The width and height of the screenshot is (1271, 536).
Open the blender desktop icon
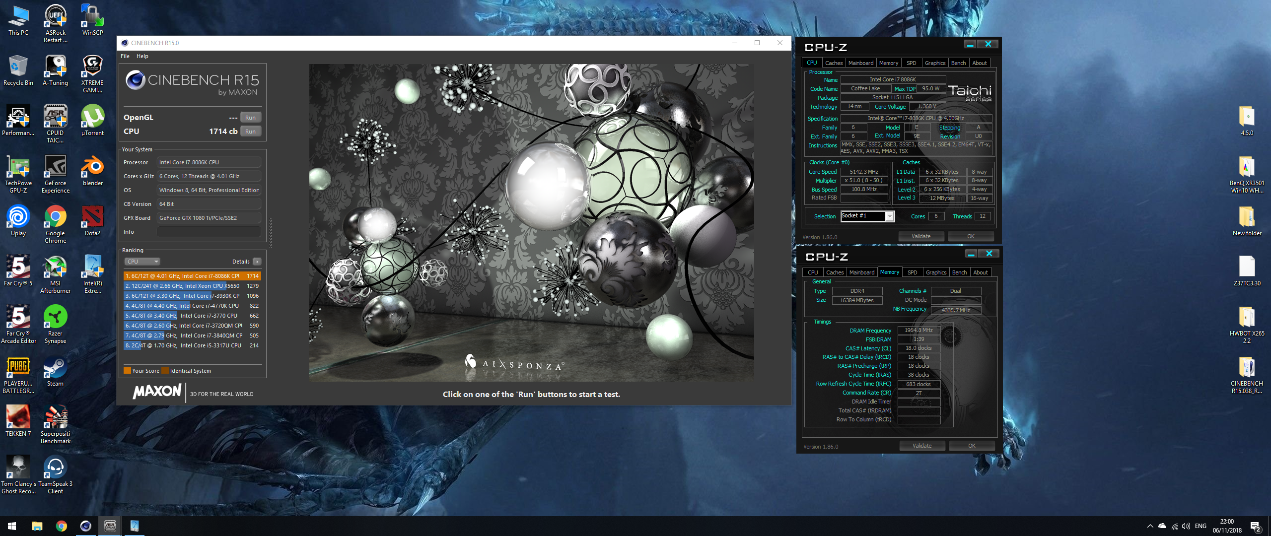pos(93,171)
